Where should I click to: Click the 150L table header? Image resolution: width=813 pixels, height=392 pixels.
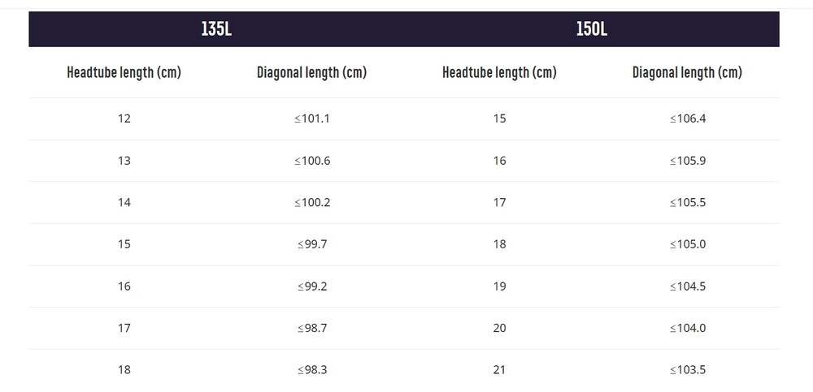pyautogui.click(x=592, y=29)
